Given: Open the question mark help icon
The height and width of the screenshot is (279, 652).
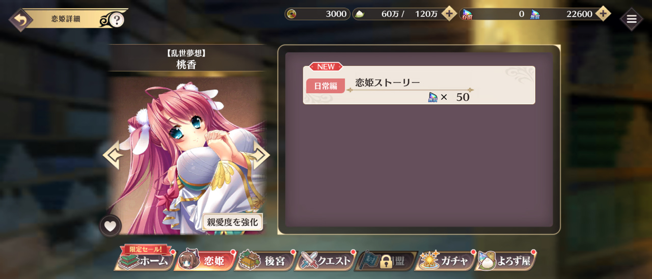Looking at the screenshot, I should tap(117, 20).
